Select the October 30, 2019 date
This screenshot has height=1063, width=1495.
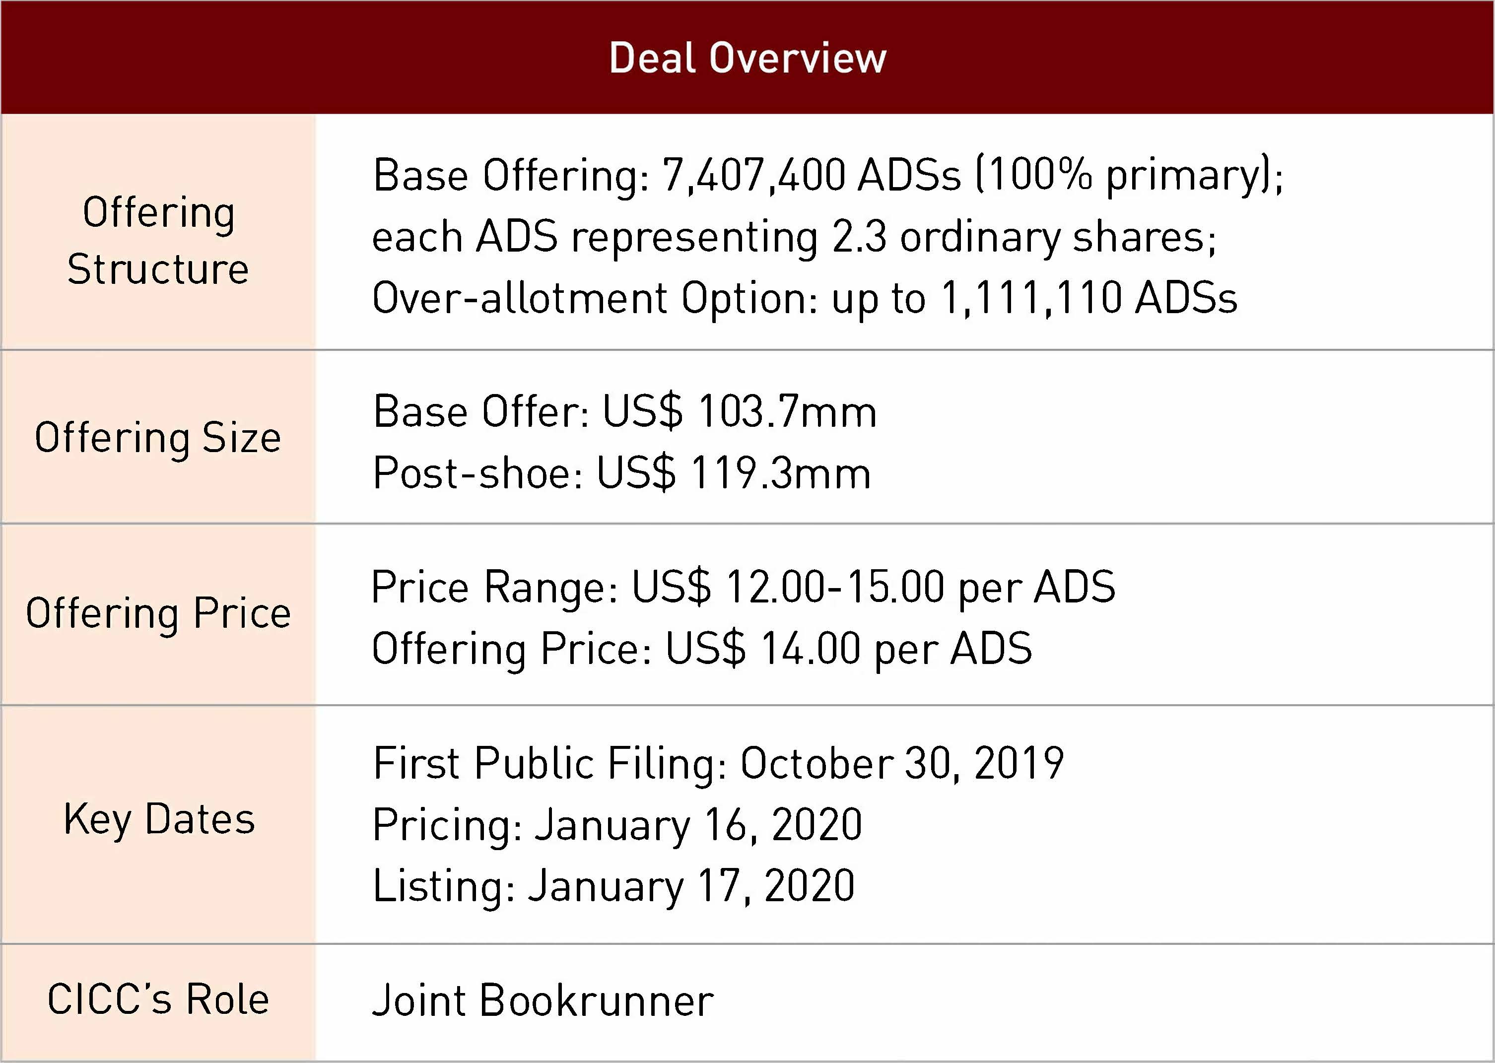pos(901,763)
